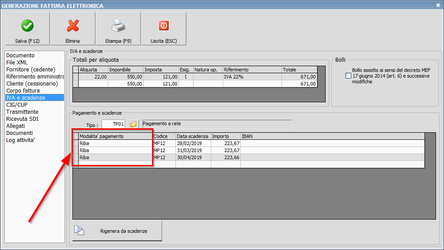Open the File XML section
The width and height of the screenshot is (444, 250).
[17, 63]
